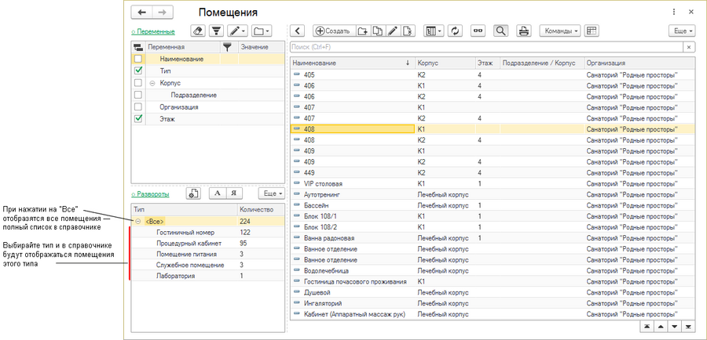Open the Еще menu in Развороты panel
The image size is (707, 340).
pyautogui.click(x=272, y=194)
